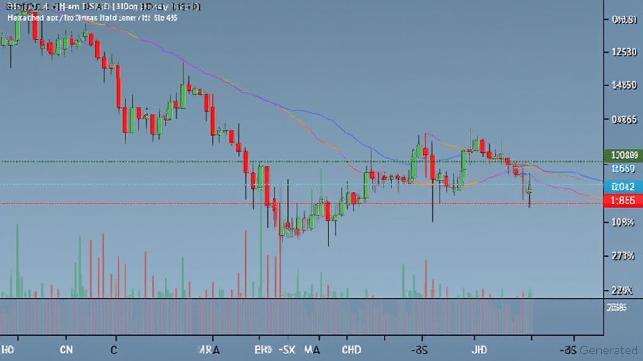Click the JHD label on the time axis

[x=480, y=350]
